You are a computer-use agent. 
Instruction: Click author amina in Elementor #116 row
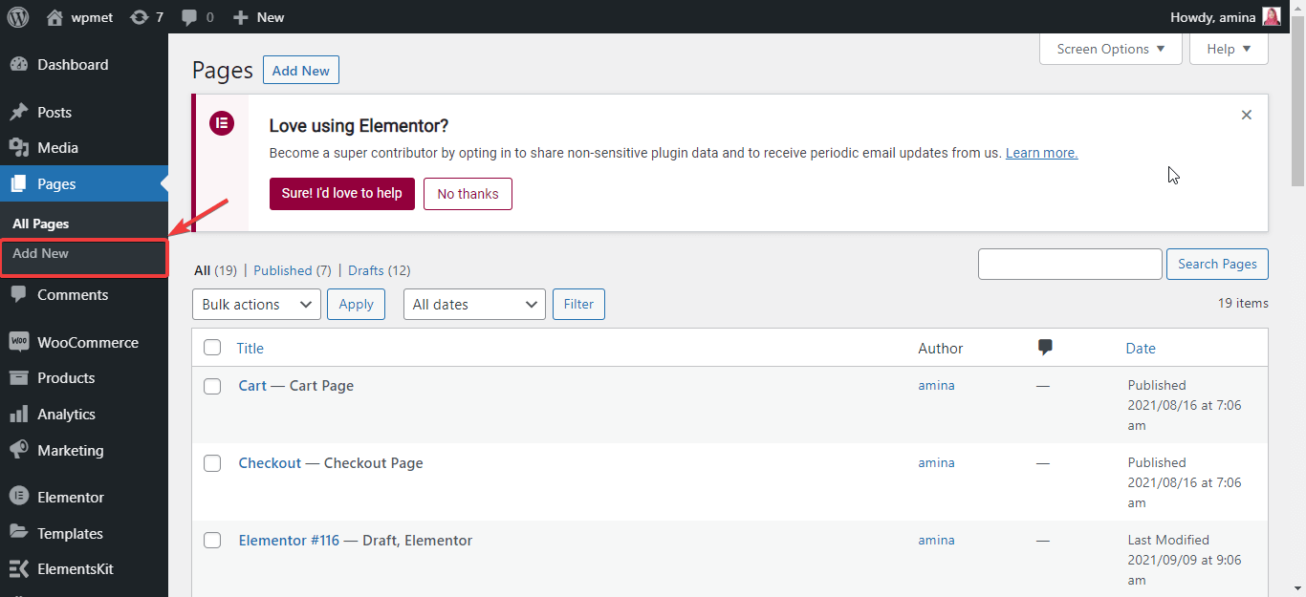click(x=936, y=541)
